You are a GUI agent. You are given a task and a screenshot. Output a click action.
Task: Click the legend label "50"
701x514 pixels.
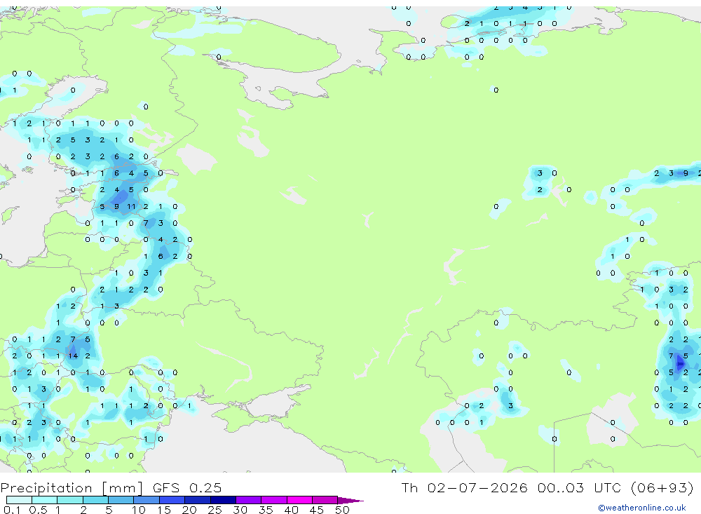[343, 510]
